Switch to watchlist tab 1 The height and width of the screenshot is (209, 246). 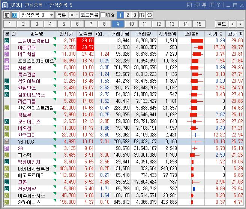(x=10, y=24)
